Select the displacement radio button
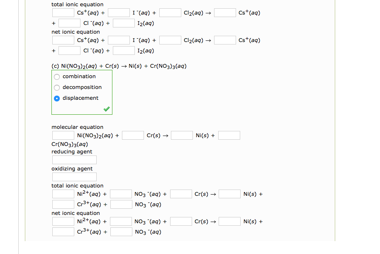Viewport: 380px width, 254px height. (56, 98)
